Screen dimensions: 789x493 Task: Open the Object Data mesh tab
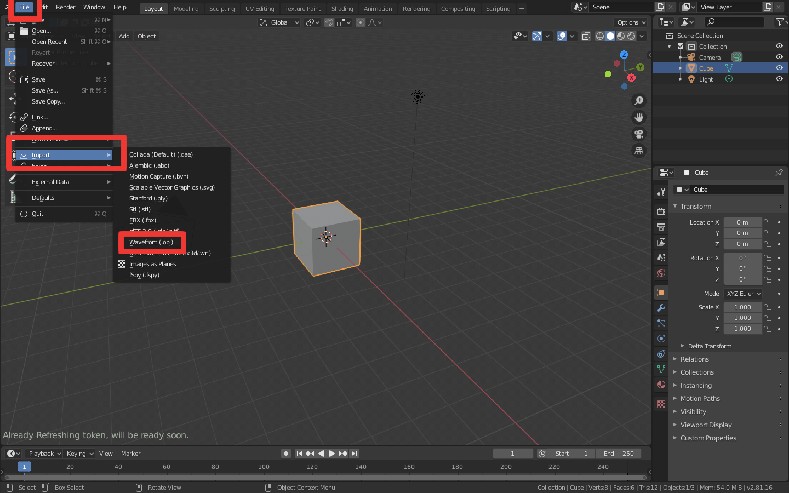(661, 369)
